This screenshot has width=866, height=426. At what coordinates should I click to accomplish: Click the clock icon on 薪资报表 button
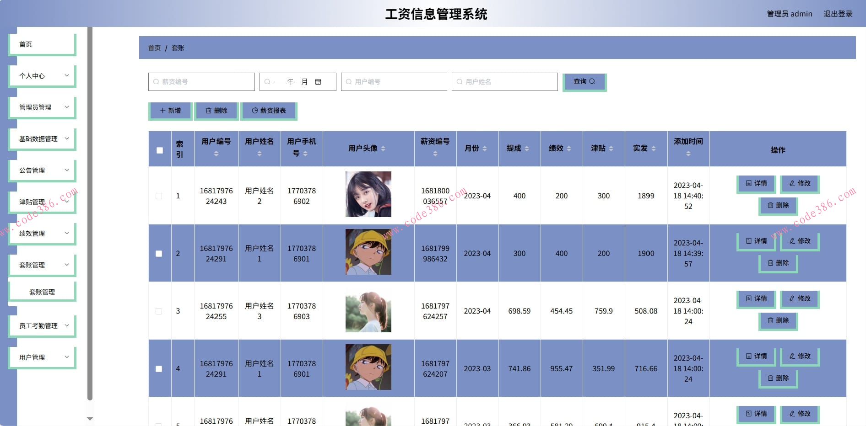[255, 110]
